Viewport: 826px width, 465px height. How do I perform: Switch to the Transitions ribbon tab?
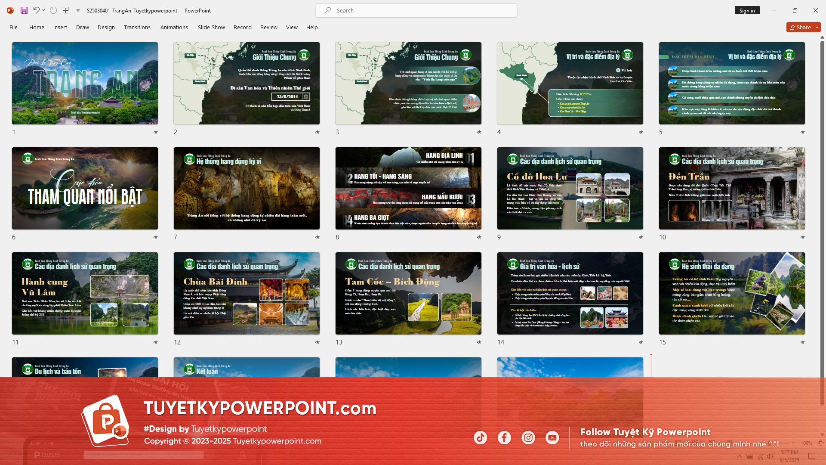tap(137, 27)
